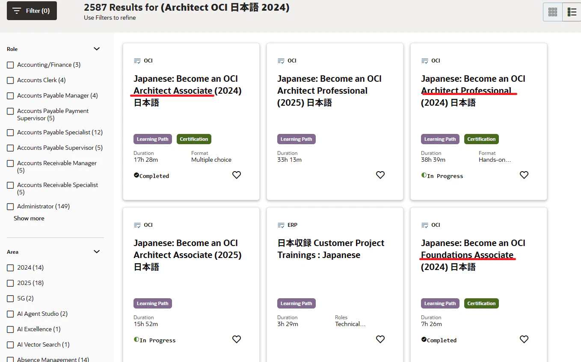Select Accounts Payable Payment Supervisor (5) checkbox
Screen dimensions: 581x362
tap(10, 111)
